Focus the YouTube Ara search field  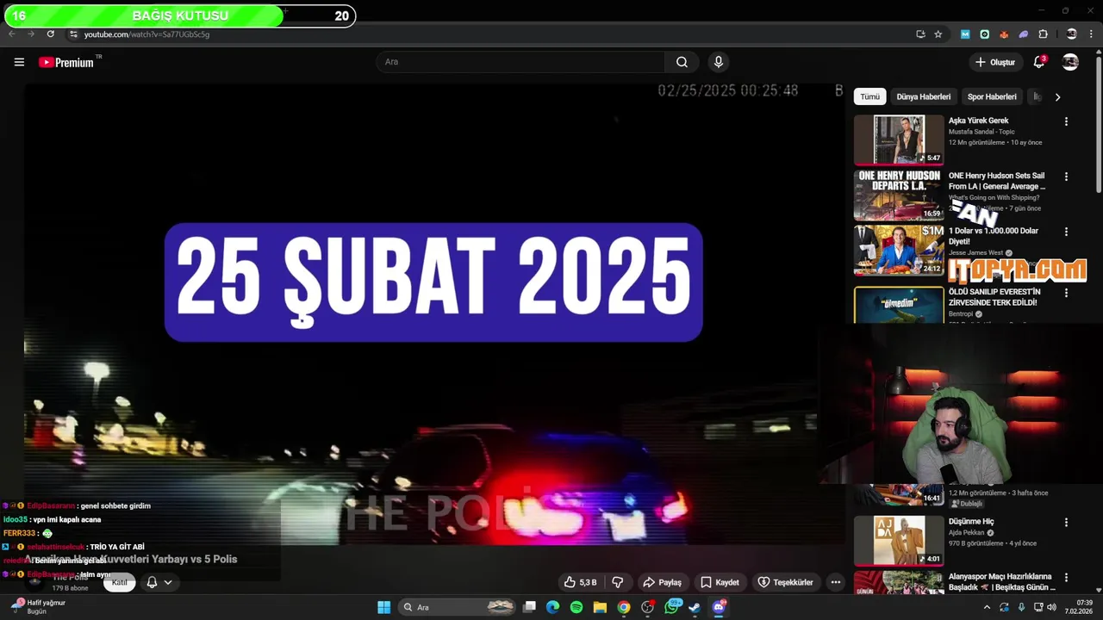(520, 62)
